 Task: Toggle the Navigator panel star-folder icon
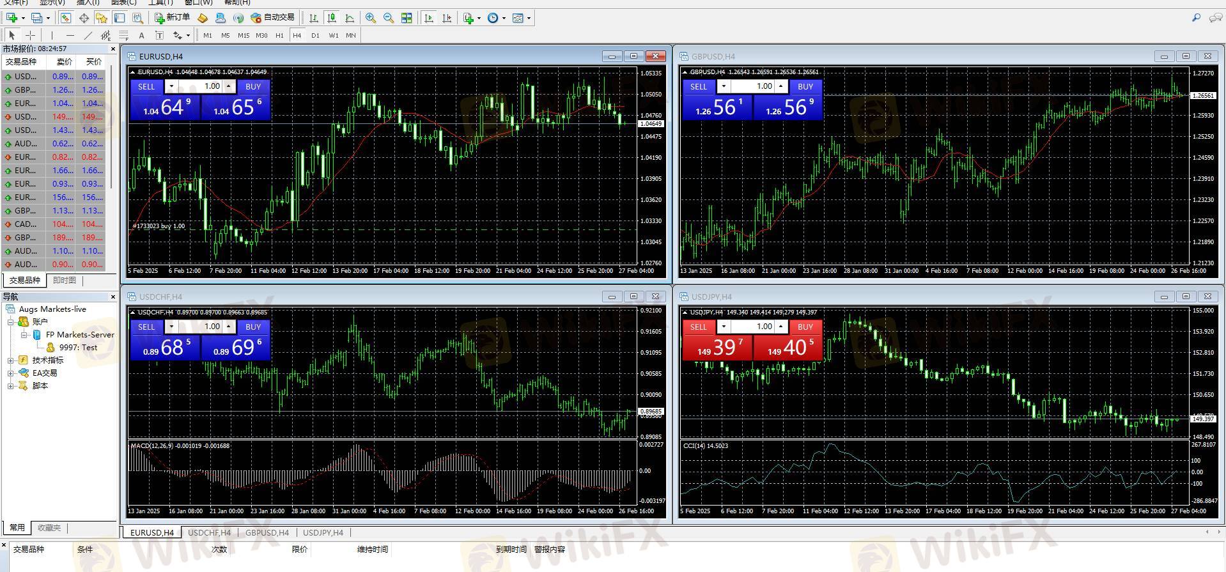coord(101,18)
